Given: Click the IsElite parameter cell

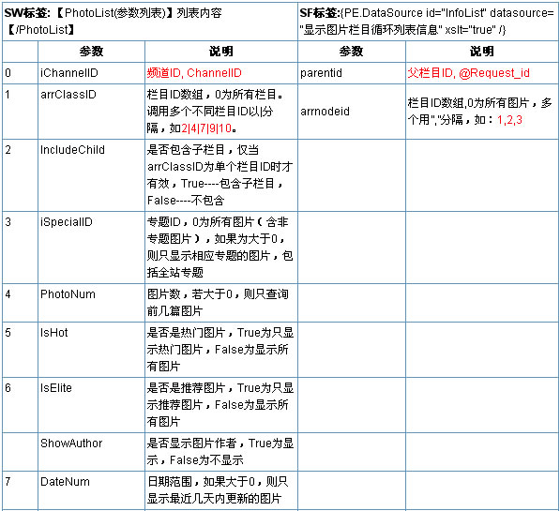Looking at the screenshot, I should tap(91, 405).
